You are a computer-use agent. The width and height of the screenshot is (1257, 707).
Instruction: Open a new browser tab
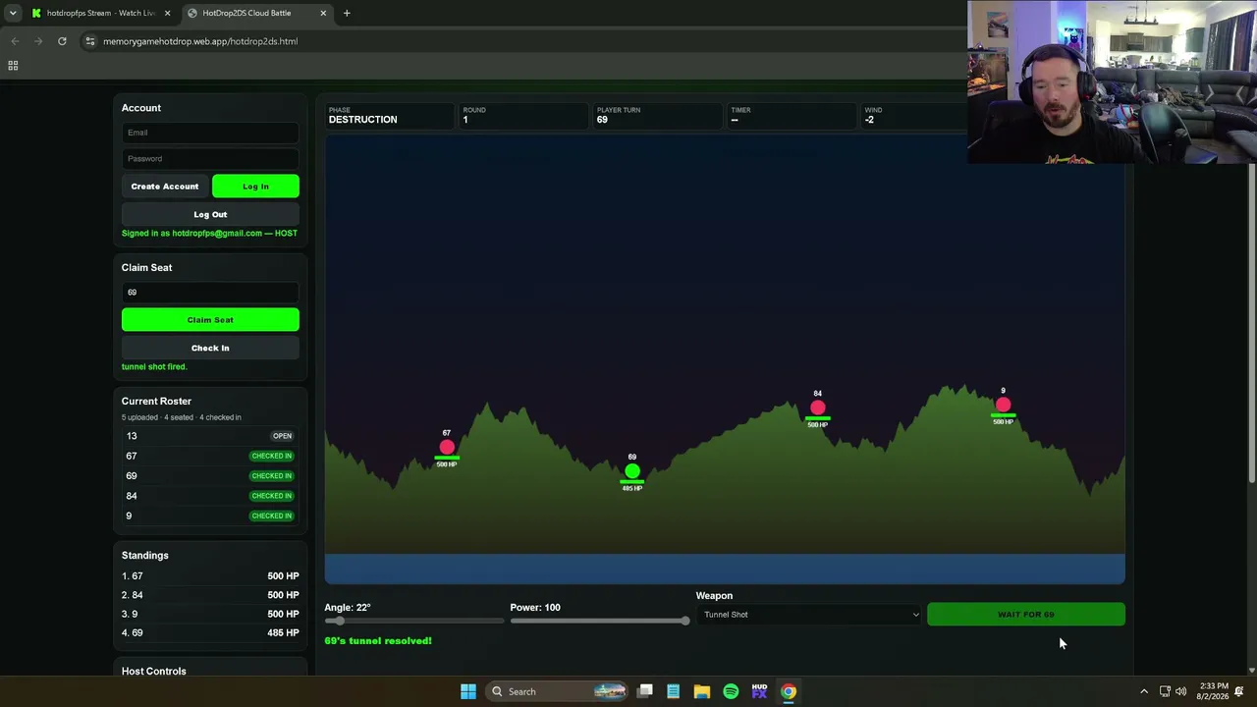(x=347, y=13)
